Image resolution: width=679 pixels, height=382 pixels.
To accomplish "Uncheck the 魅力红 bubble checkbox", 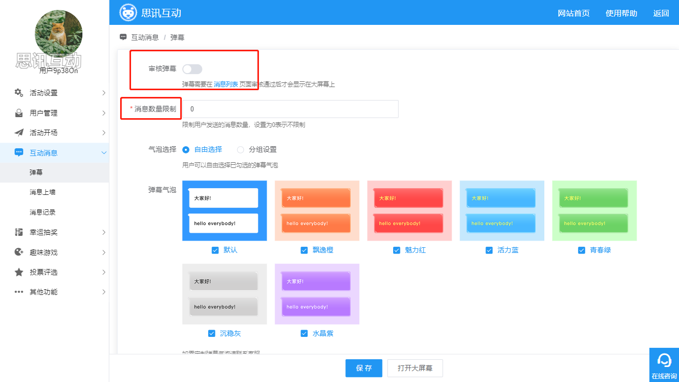I will 397,250.
